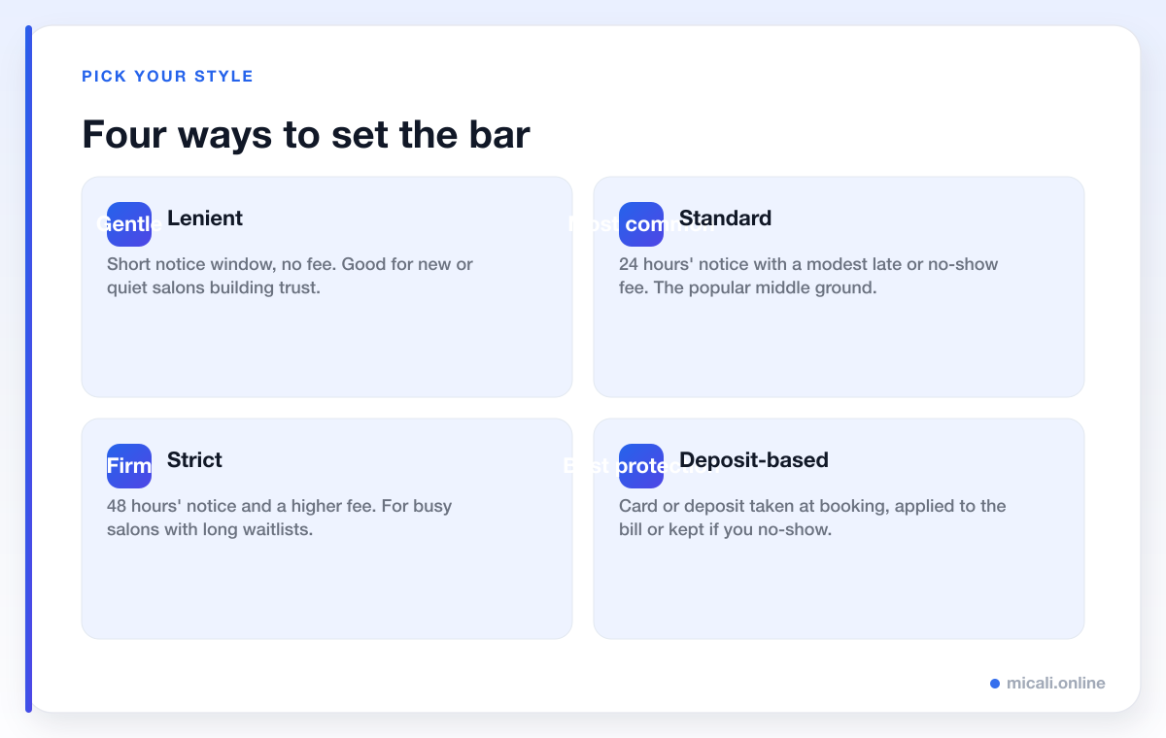This screenshot has height=738, width=1166.
Task: Click the '48 hours' notice' description text
Action: pos(280,518)
